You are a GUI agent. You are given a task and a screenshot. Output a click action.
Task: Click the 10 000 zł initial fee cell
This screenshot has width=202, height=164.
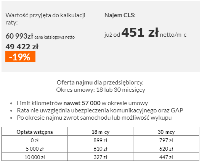pyautogui.click(x=35, y=157)
